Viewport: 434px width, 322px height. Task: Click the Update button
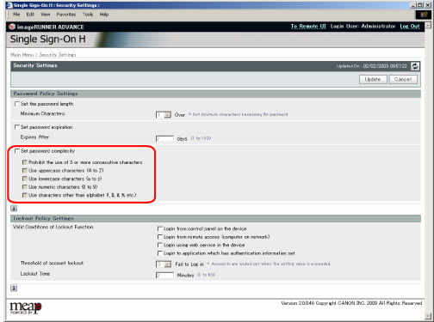tap(373, 79)
